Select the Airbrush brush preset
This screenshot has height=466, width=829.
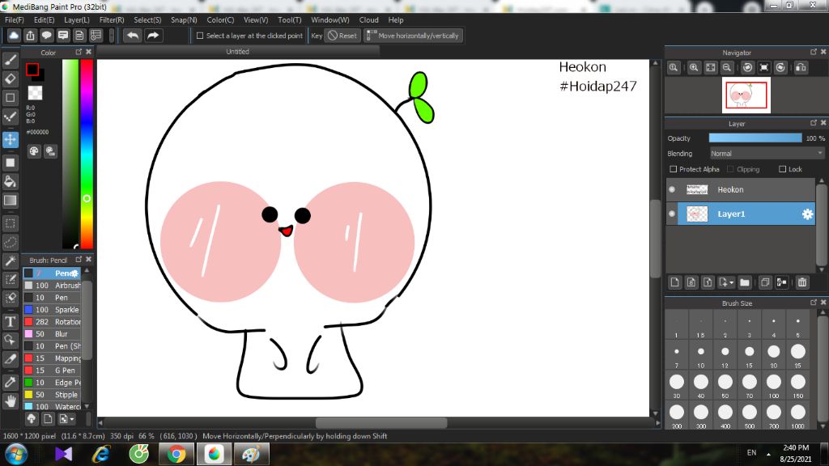(52, 286)
